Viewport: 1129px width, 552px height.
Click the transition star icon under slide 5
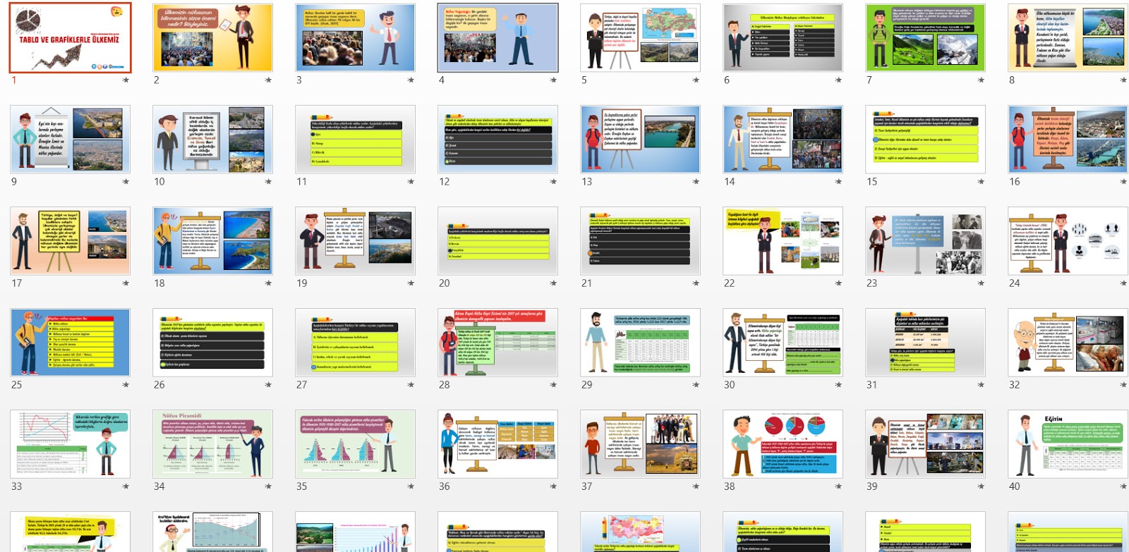(696, 80)
